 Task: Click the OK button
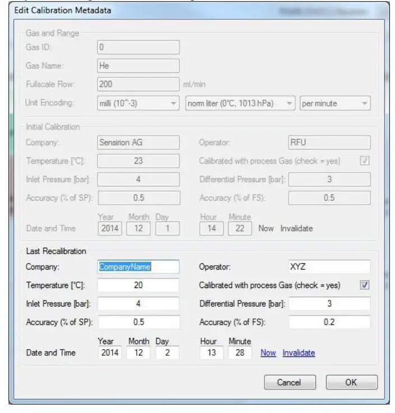(x=351, y=382)
